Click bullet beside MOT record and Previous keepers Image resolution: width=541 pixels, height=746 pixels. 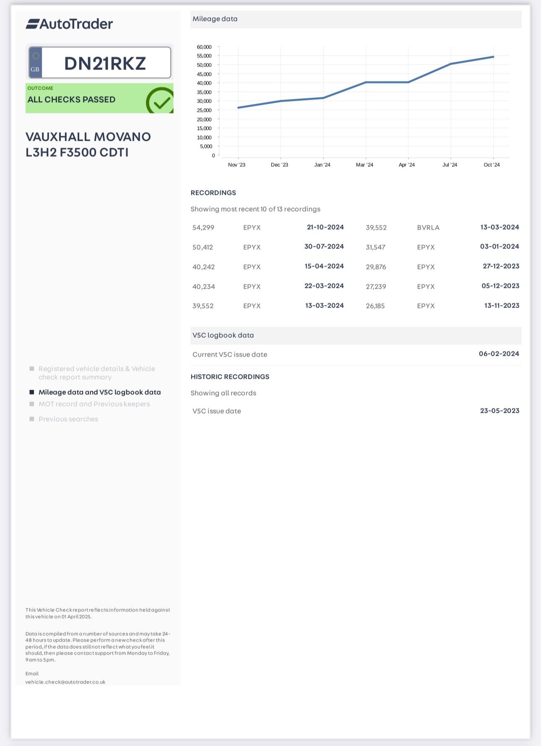(x=32, y=404)
